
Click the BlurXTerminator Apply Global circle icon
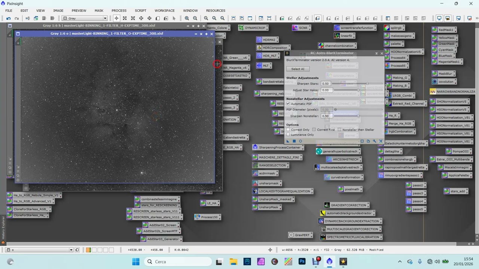(300, 141)
